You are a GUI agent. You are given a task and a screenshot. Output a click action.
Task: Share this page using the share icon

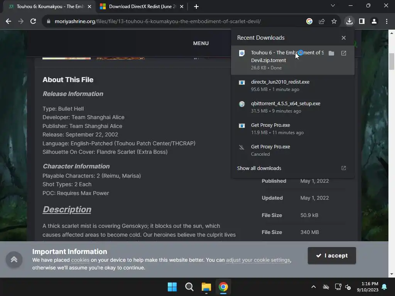[322, 22]
